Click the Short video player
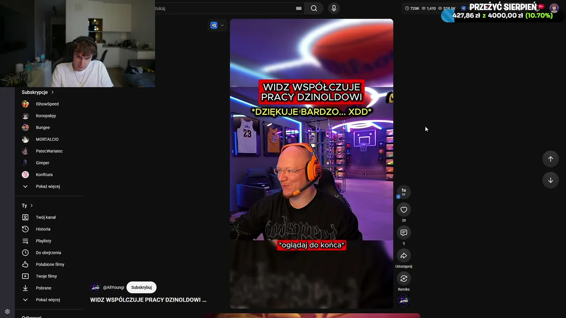The height and width of the screenshot is (318, 566). [311, 163]
